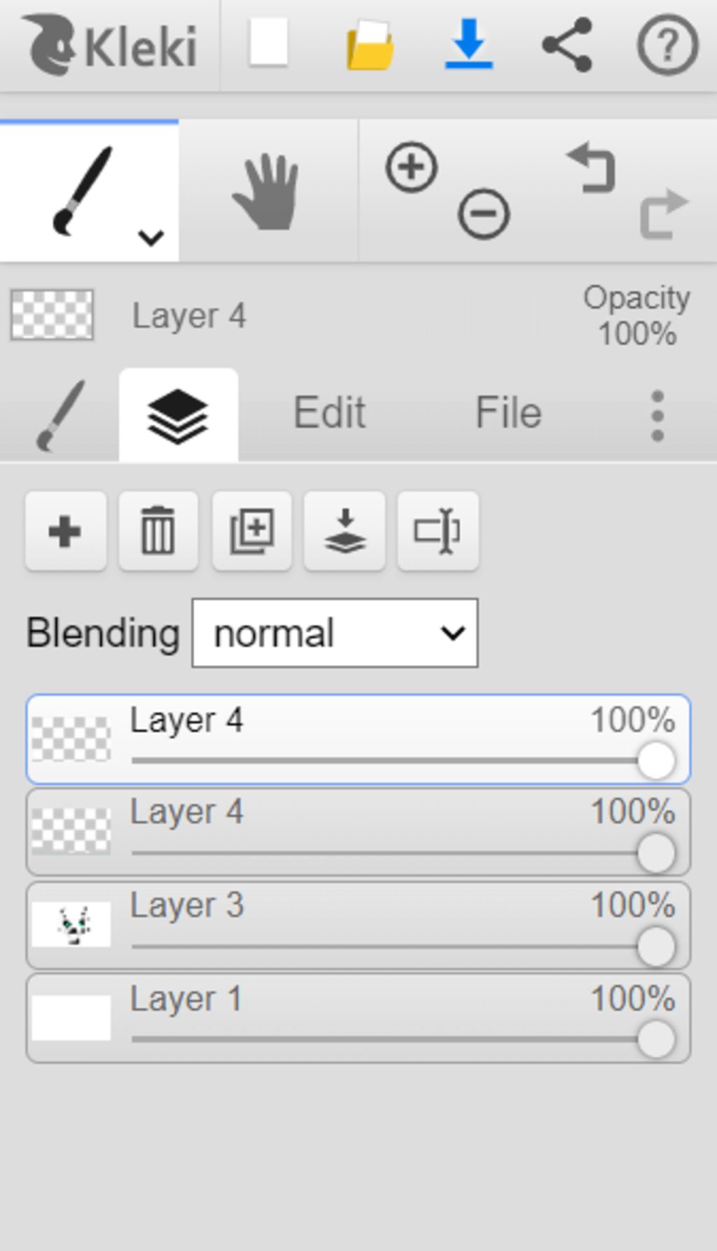Click the Layer 3 opacity slider handle

(656, 946)
